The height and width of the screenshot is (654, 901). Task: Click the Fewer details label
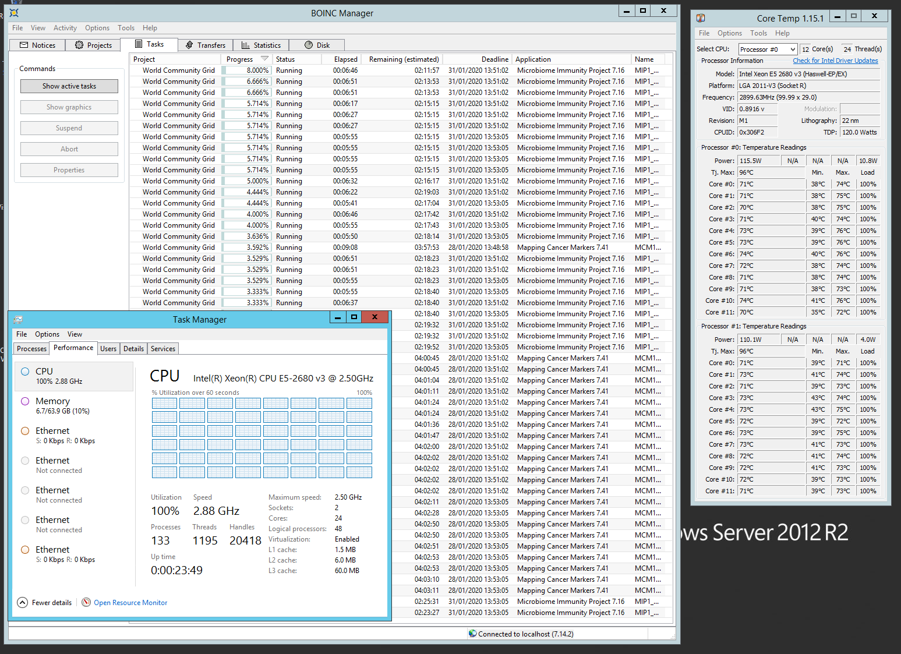[x=52, y=603]
